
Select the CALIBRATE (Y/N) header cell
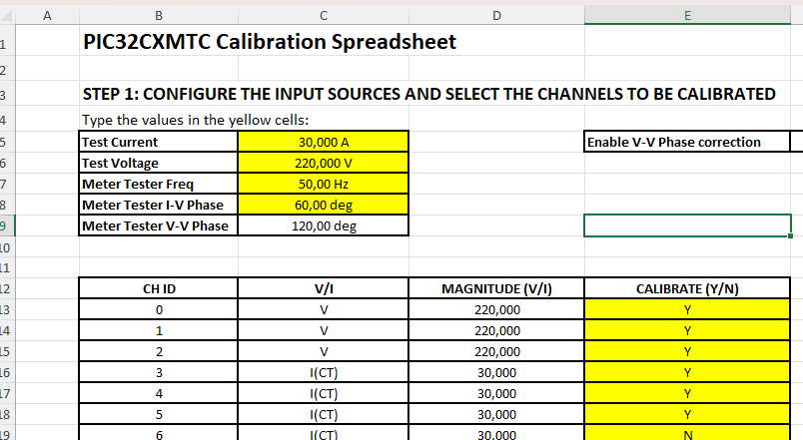[x=687, y=288]
